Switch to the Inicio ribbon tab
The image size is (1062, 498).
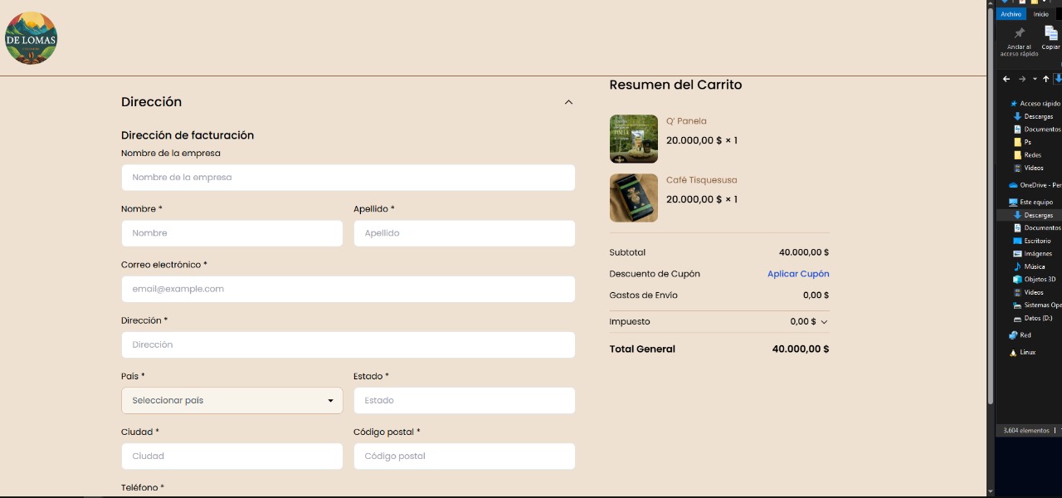pos(1040,14)
